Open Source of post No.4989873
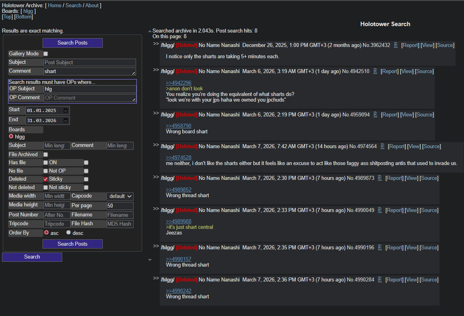This screenshot has width=464, height=316. (x=429, y=178)
